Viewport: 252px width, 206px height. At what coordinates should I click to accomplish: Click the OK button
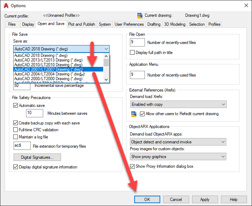pos(147,200)
